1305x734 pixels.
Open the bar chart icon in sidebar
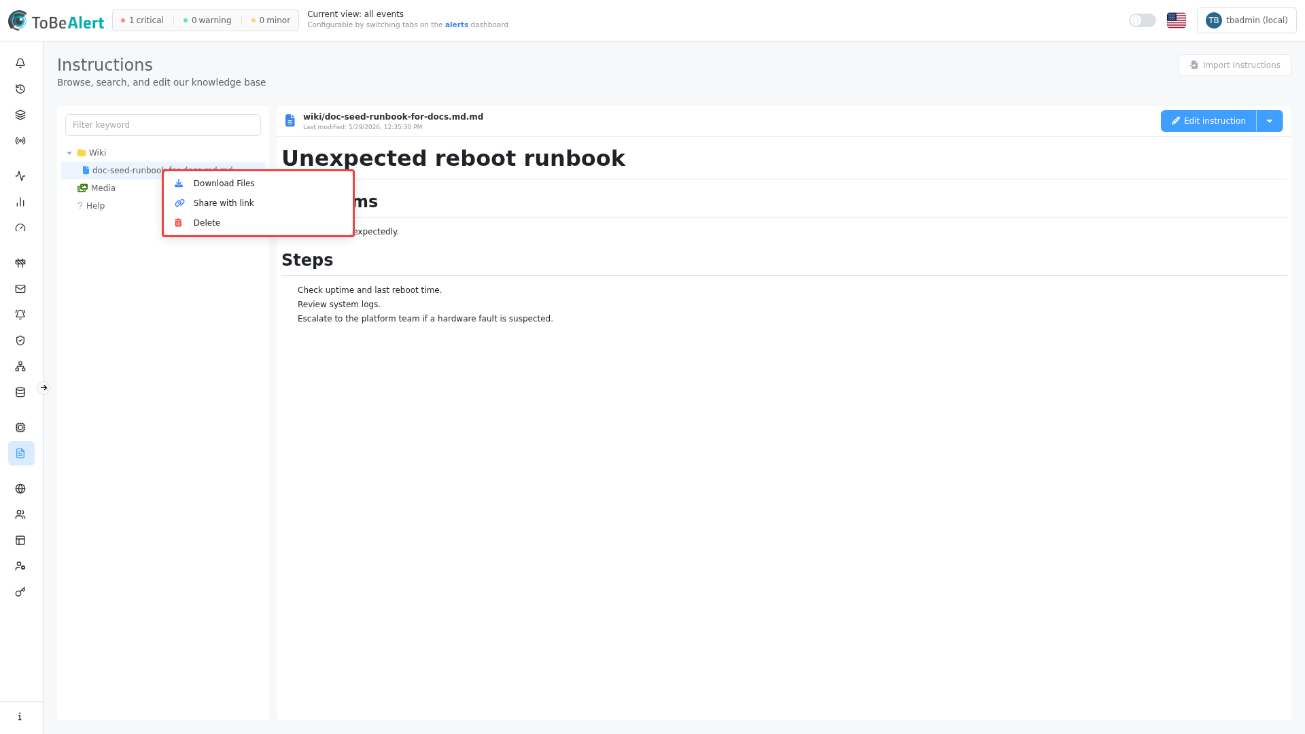pyautogui.click(x=20, y=202)
